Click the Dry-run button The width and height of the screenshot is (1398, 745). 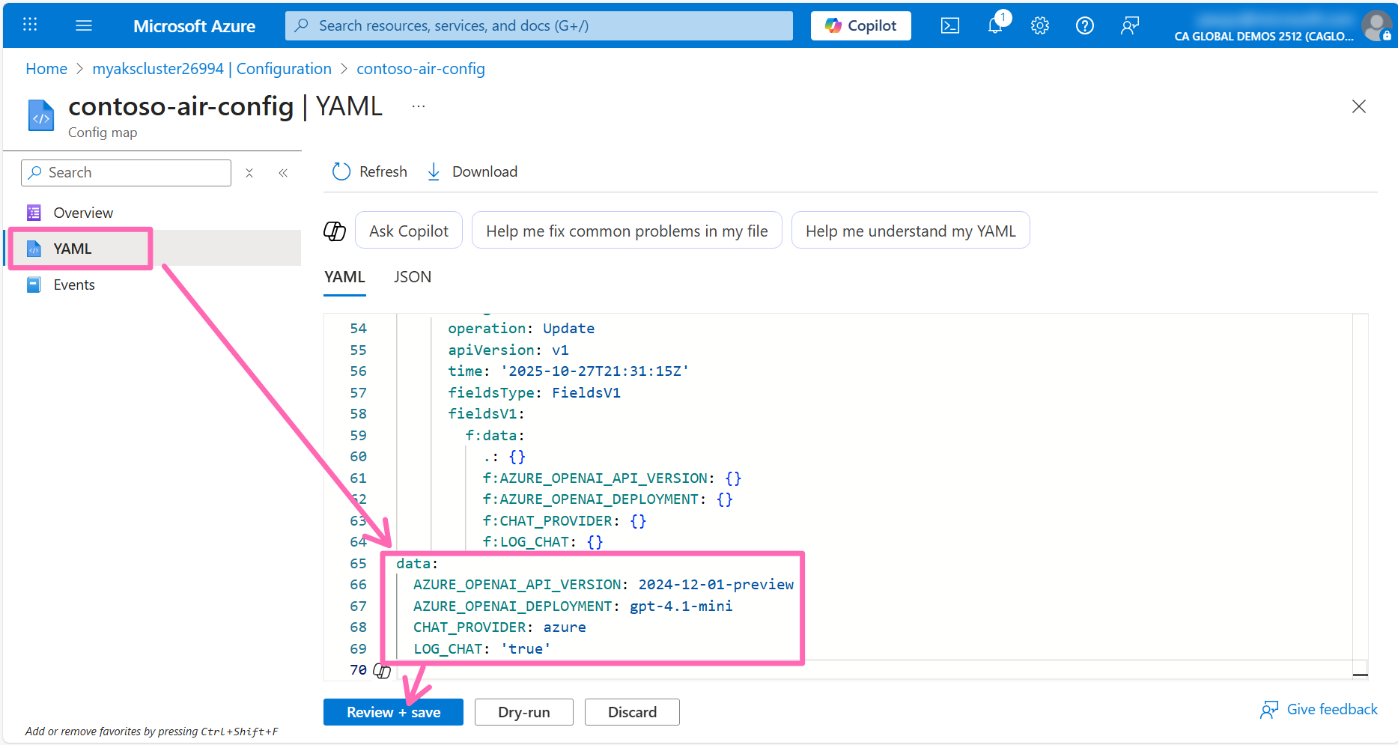pos(523,712)
